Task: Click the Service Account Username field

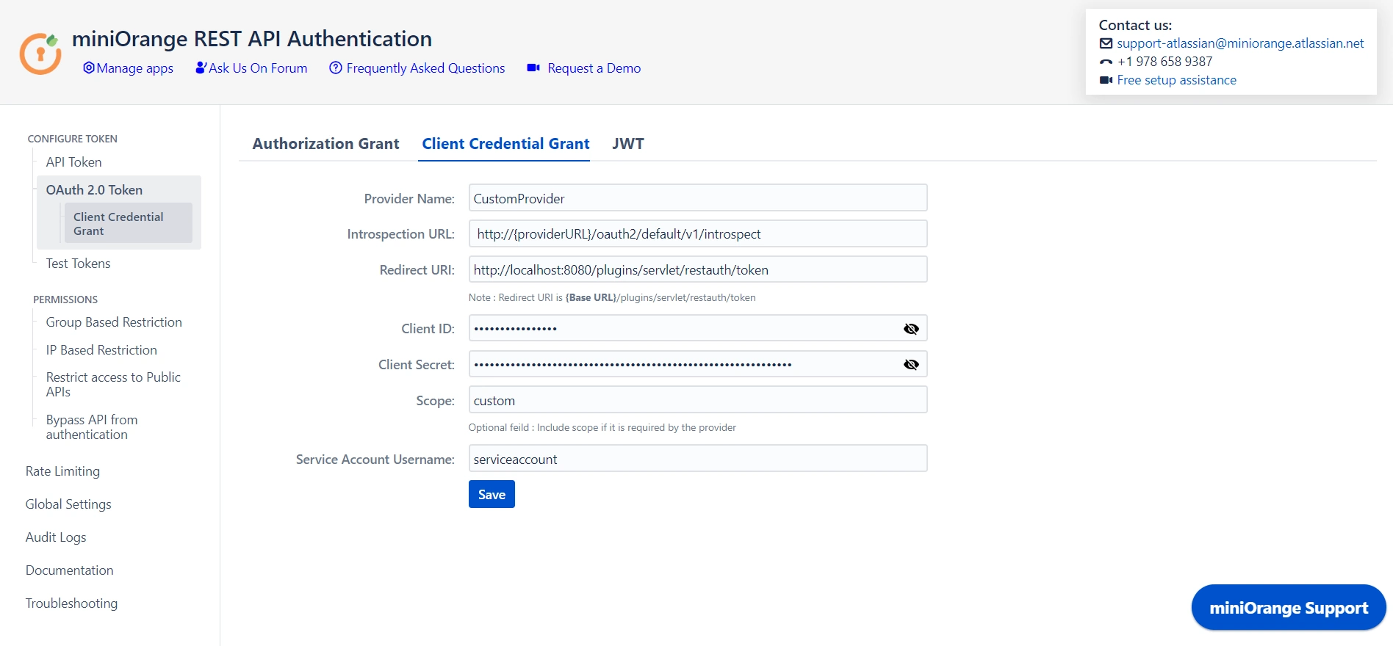Action: coord(698,459)
